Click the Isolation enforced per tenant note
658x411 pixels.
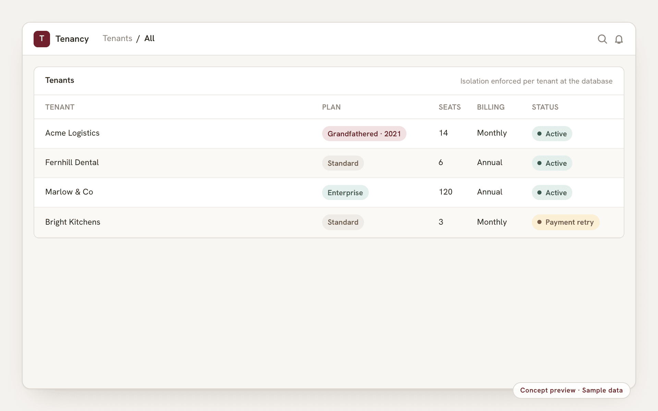coord(536,81)
